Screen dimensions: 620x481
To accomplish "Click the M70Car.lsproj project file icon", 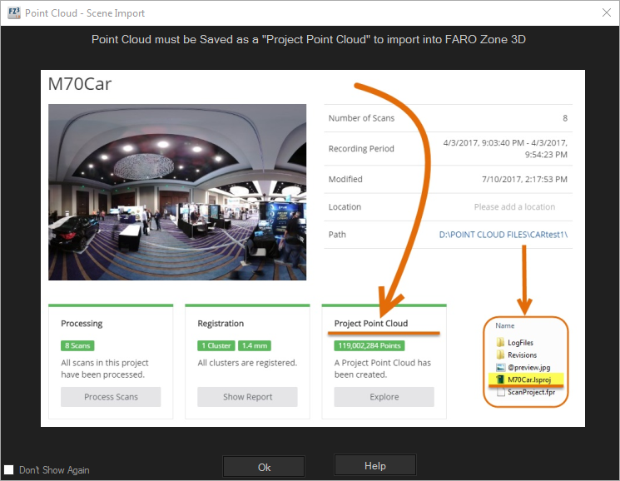I will [501, 379].
